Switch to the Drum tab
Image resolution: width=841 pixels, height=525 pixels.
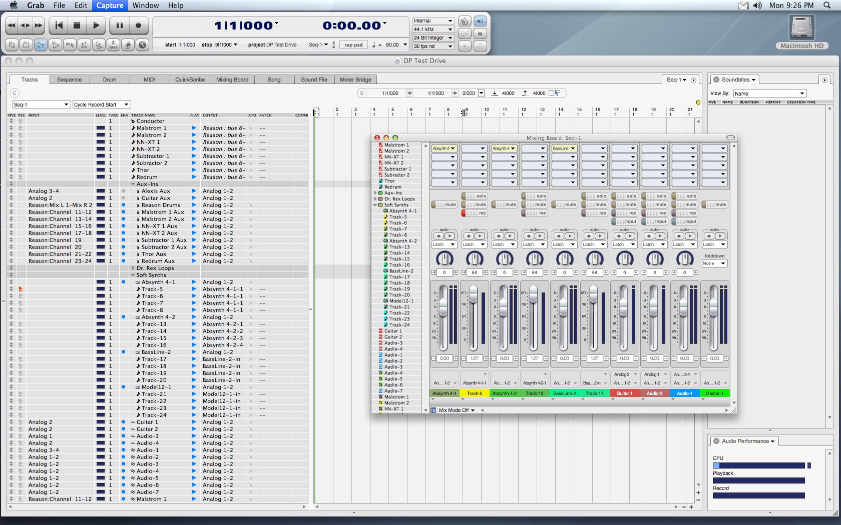click(110, 79)
